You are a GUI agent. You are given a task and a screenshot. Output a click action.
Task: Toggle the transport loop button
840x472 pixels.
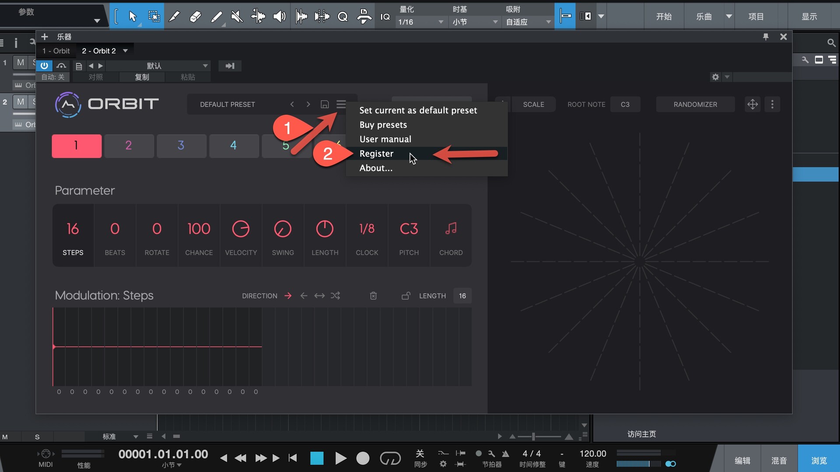[390, 458]
